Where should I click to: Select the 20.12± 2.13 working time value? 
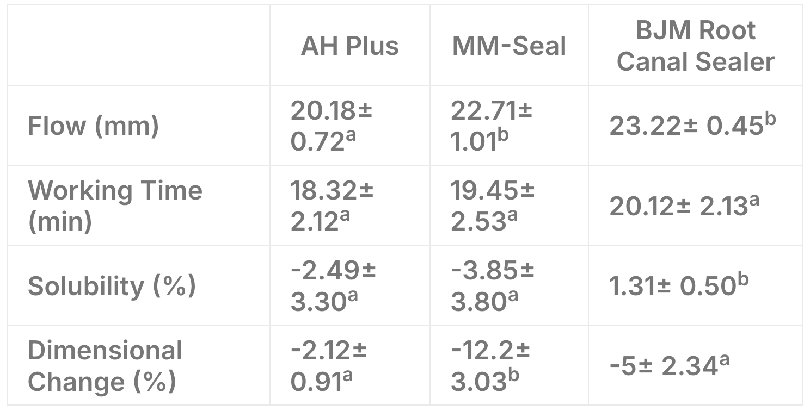point(684,205)
